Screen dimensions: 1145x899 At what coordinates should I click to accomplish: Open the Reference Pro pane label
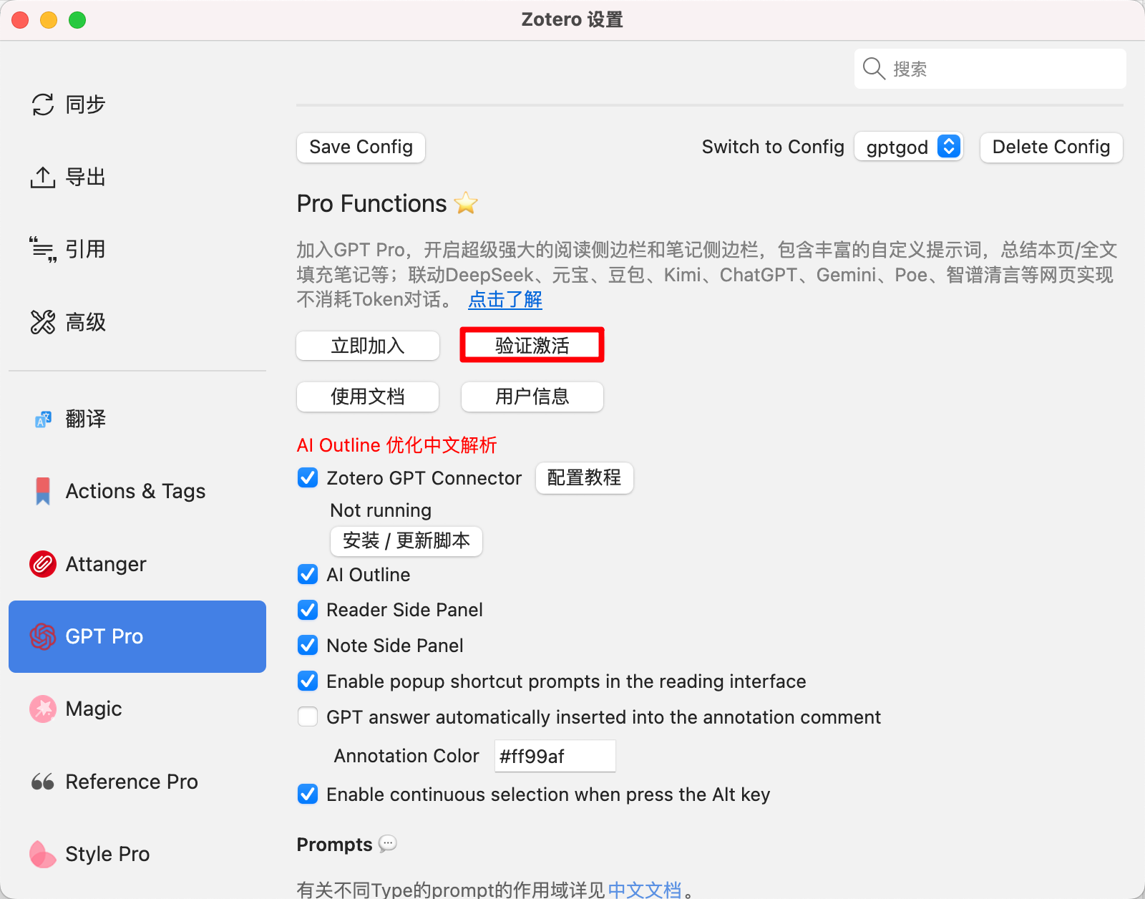click(x=132, y=782)
